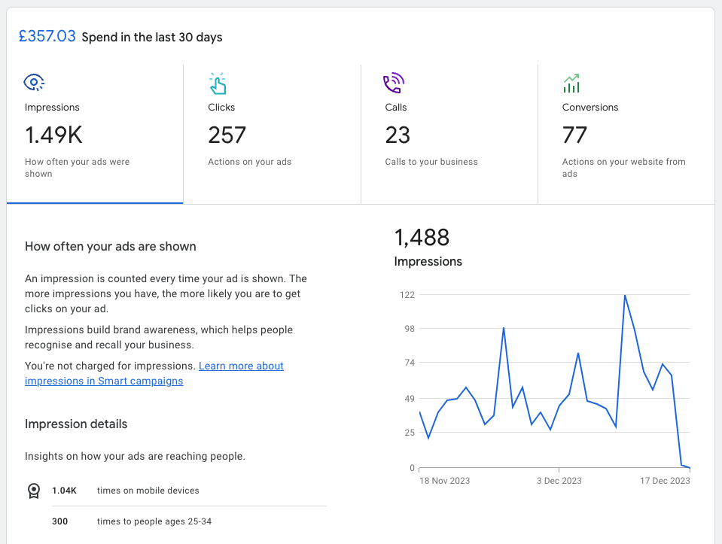The image size is (722, 544).
Task: Click the £357.03 spend amount
Action: click(x=47, y=36)
